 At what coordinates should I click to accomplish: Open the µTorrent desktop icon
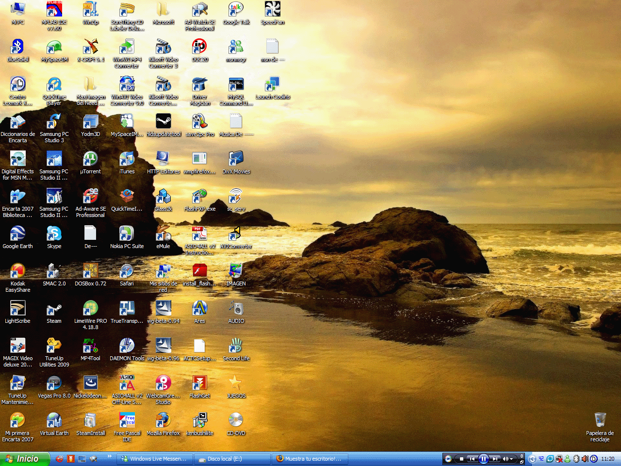point(90,160)
